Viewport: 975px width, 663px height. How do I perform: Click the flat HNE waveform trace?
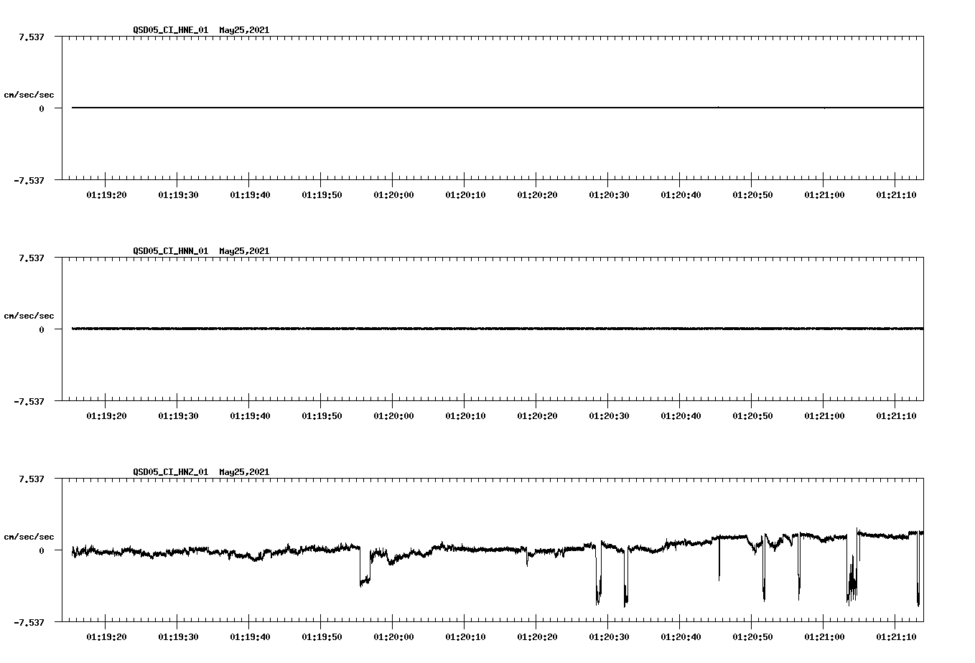(x=431, y=108)
